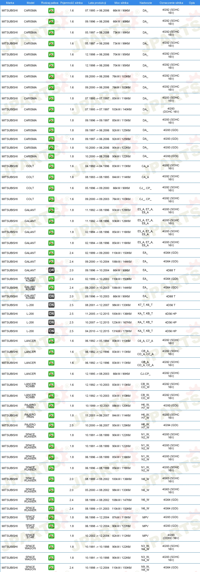Select the 10.2007 -> 12.2015 production years cell

coord(97,322)
